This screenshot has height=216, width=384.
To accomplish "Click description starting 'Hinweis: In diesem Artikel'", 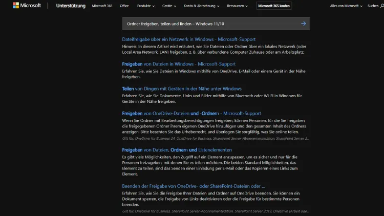I will pyautogui.click(x=215, y=49).
